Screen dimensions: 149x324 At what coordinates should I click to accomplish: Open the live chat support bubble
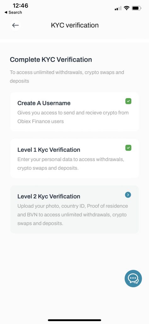point(133,278)
